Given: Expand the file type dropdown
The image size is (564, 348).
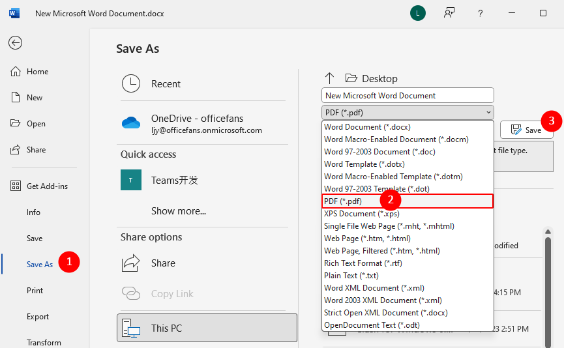Looking at the screenshot, I should 408,112.
